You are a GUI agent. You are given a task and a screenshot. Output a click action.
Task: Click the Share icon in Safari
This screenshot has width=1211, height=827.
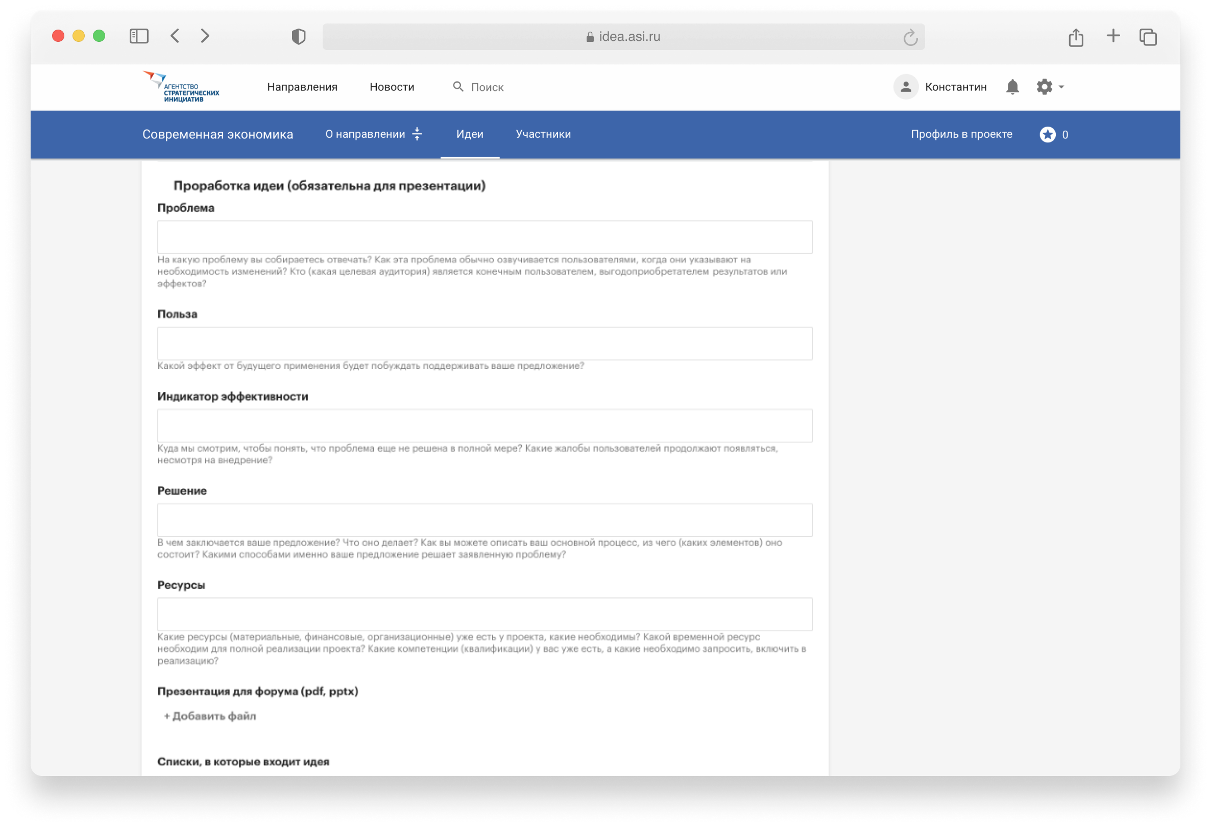click(x=1076, y=37)
